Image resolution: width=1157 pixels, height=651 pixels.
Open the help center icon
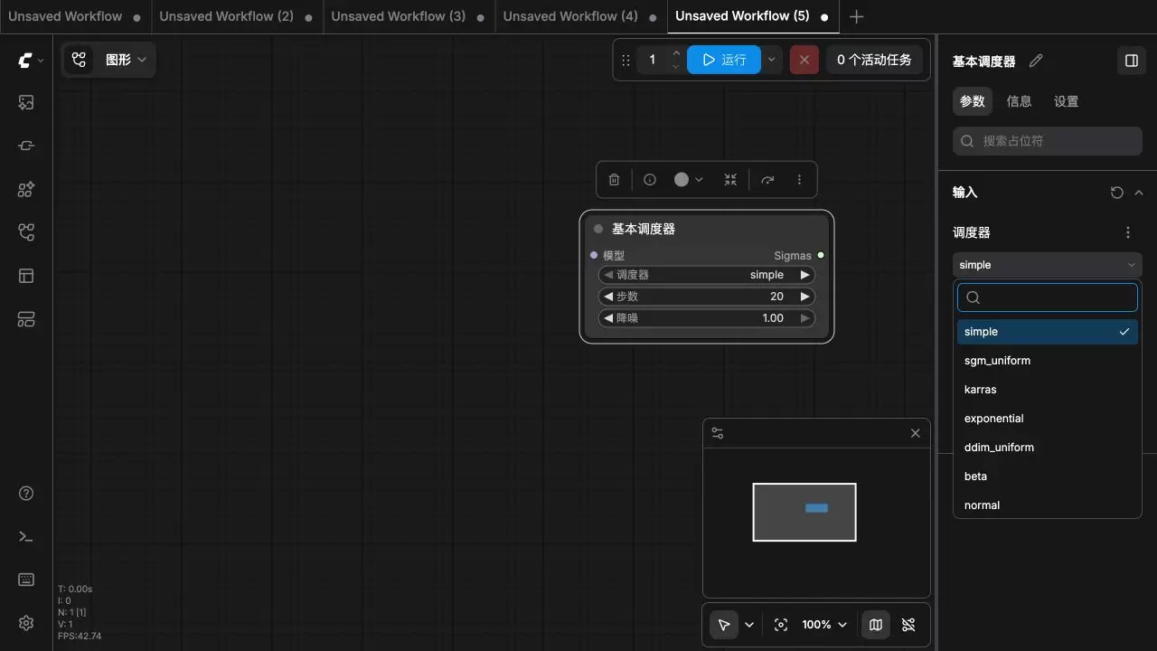[26, 493]
